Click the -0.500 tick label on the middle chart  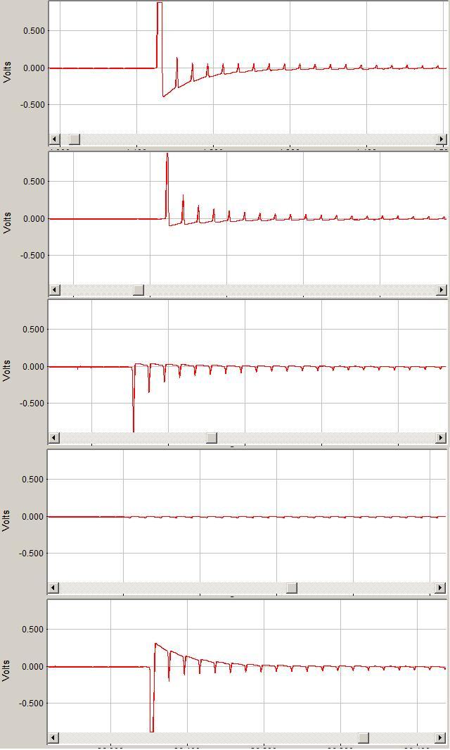[x=34, y=404]
